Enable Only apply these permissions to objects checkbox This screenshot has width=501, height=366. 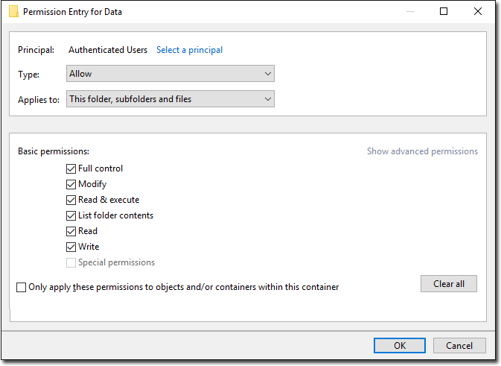(21, 287)
